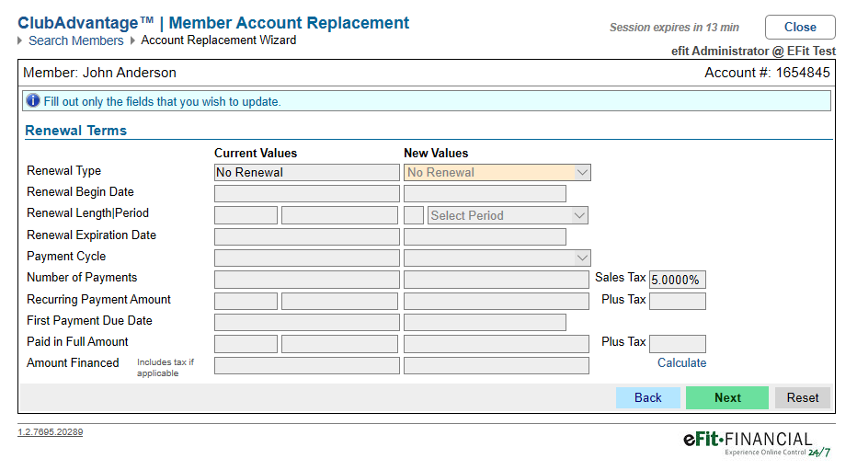Open the Search Members breadcrumb link
Viewport: 857px width, 470px height.
coord(76,40)
